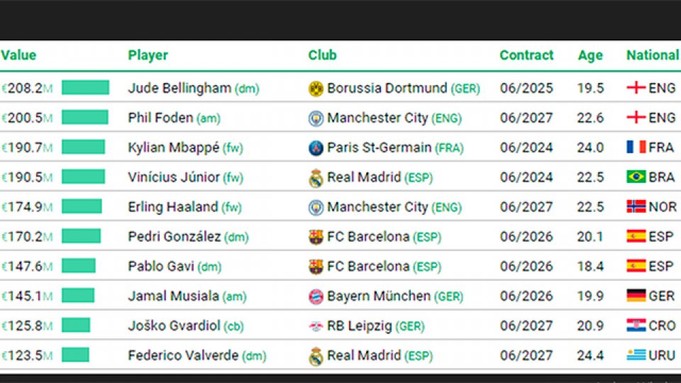Click the Bayern München club crest
This screenshot has height=383, width=681.
coord(316,296)
